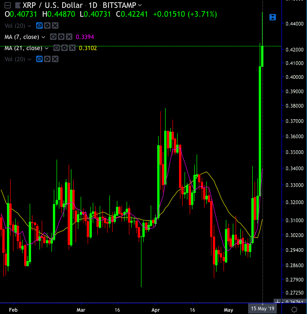
Task: Click the 1D interval label
Action: (93, 5)
